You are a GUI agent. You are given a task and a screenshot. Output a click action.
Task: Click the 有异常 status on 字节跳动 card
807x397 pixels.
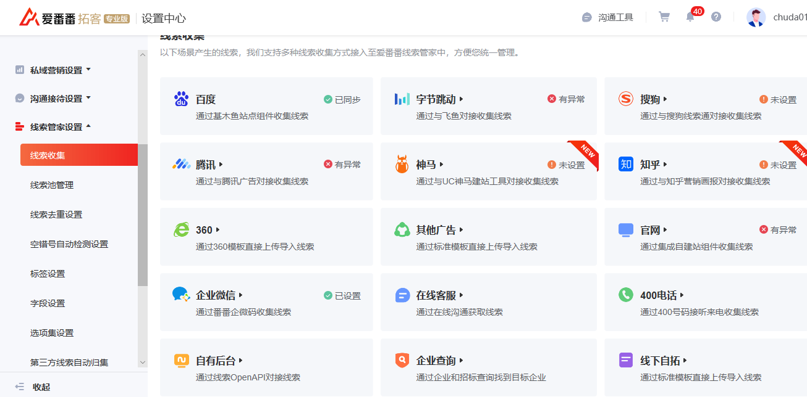point(566,99)
